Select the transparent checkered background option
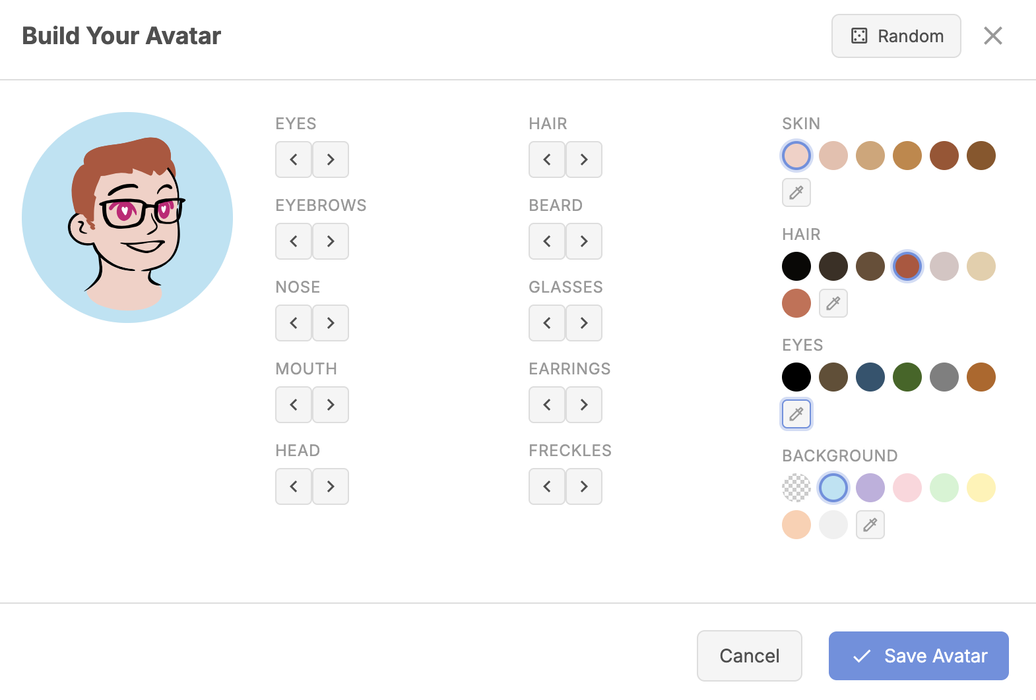Image resolution: width=1036 pixels, height=700 pixels. tap(796, 488)
